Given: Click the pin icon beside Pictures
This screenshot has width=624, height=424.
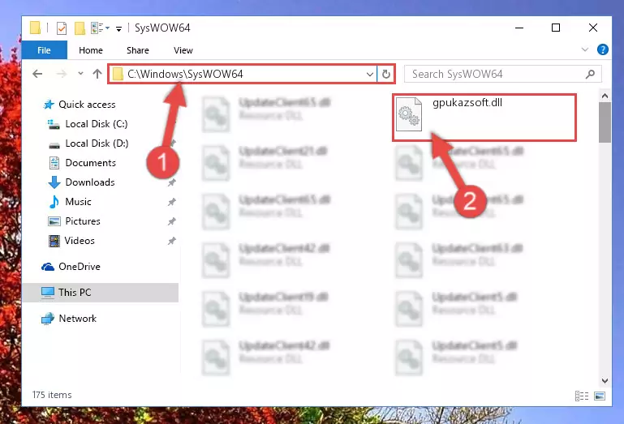Looking at the screenshot, I should coord(171,221).
